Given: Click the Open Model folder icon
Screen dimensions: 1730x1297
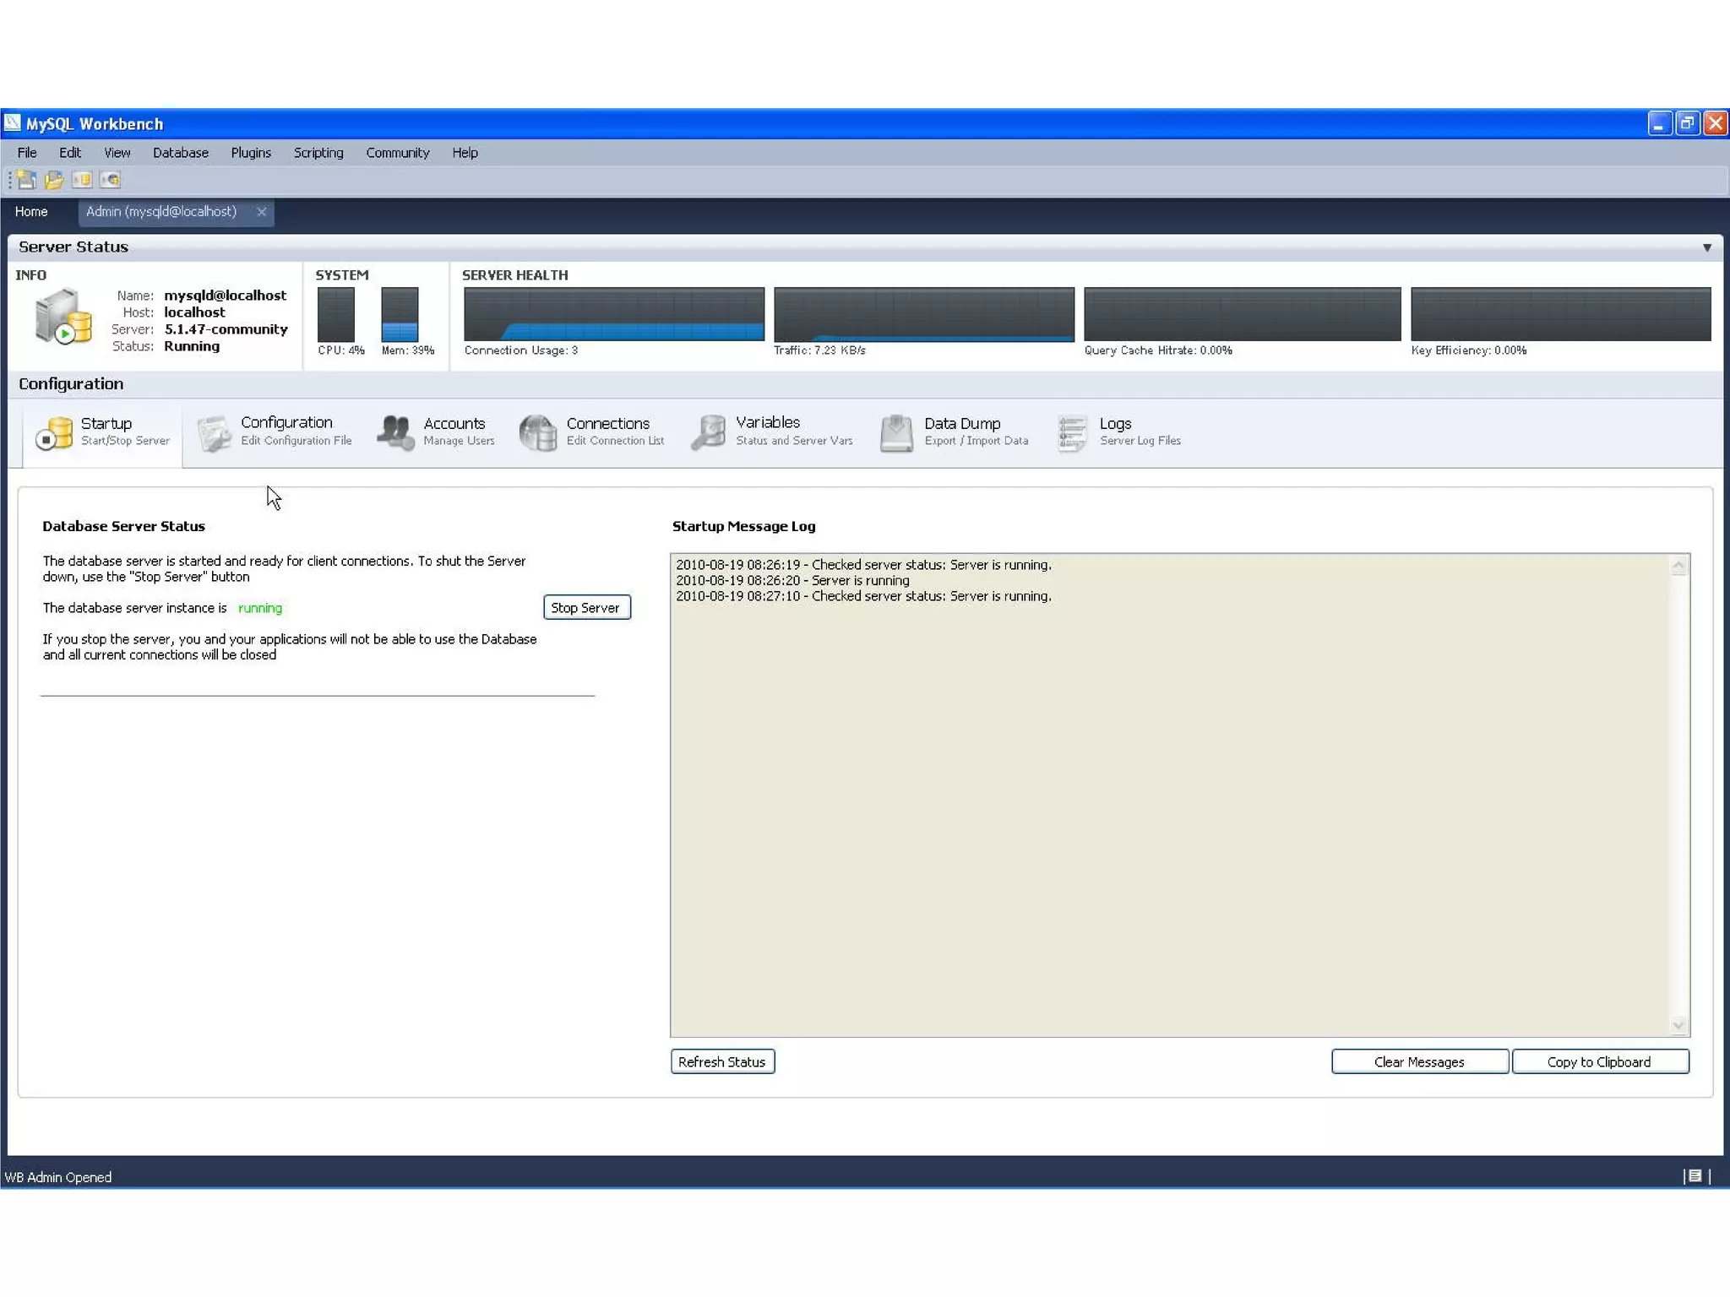Looking at the screenshot, I should tap(54, 180).
